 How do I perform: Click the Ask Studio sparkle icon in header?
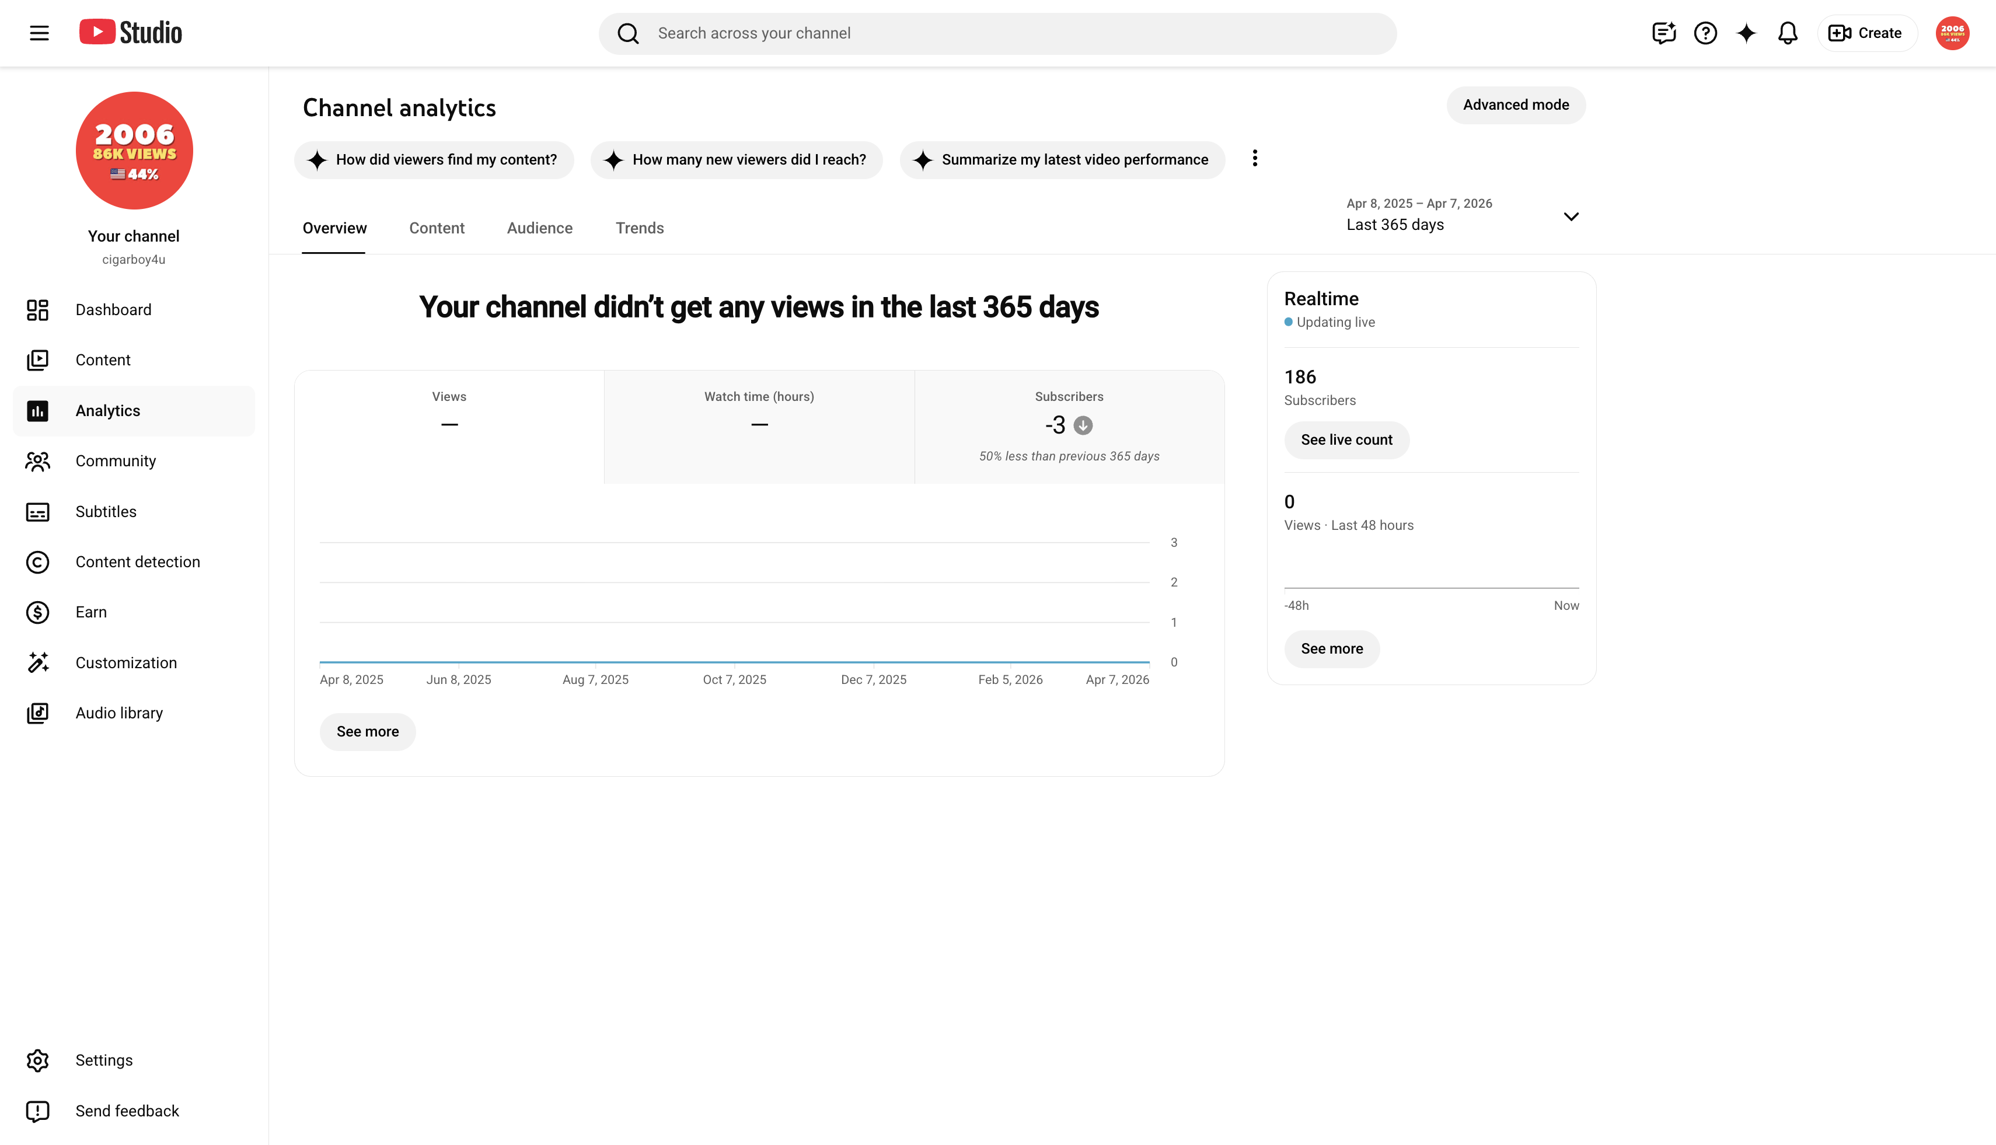point(1746,33)
